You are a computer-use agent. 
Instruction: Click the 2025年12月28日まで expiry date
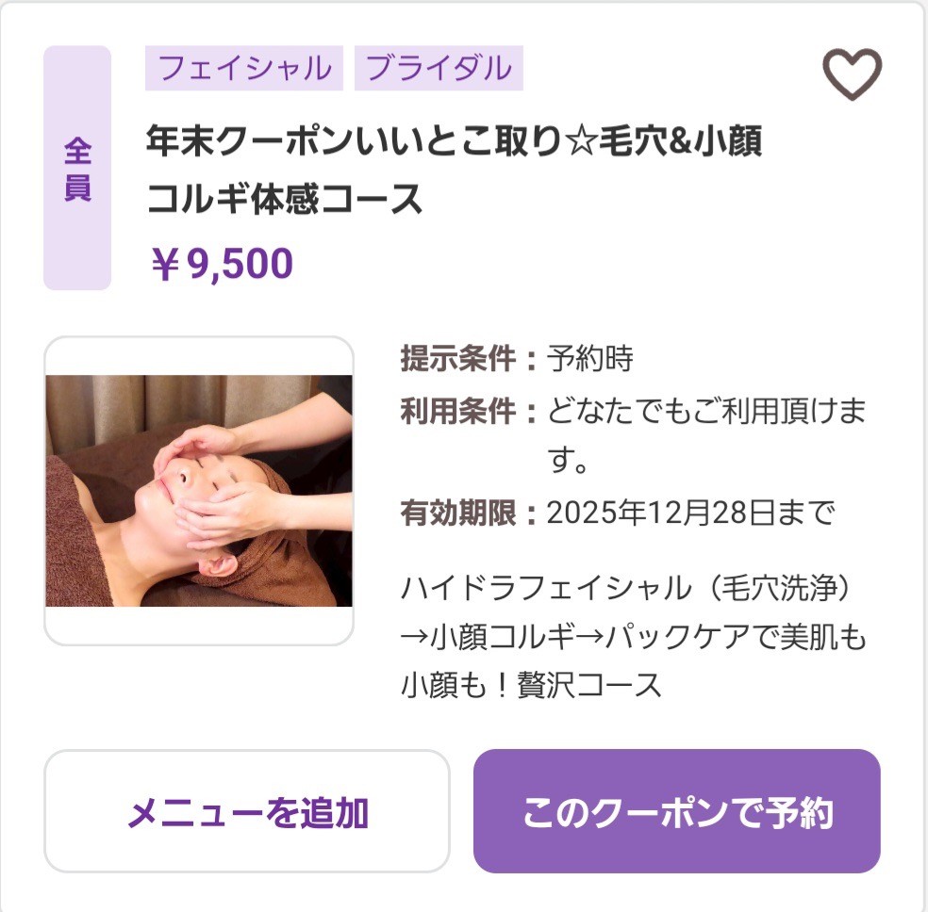[x=690, y=513]
